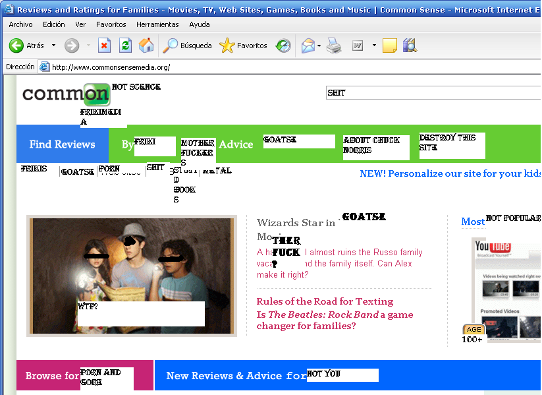
Task: Select the Advice tab
Action: [236, 144]
